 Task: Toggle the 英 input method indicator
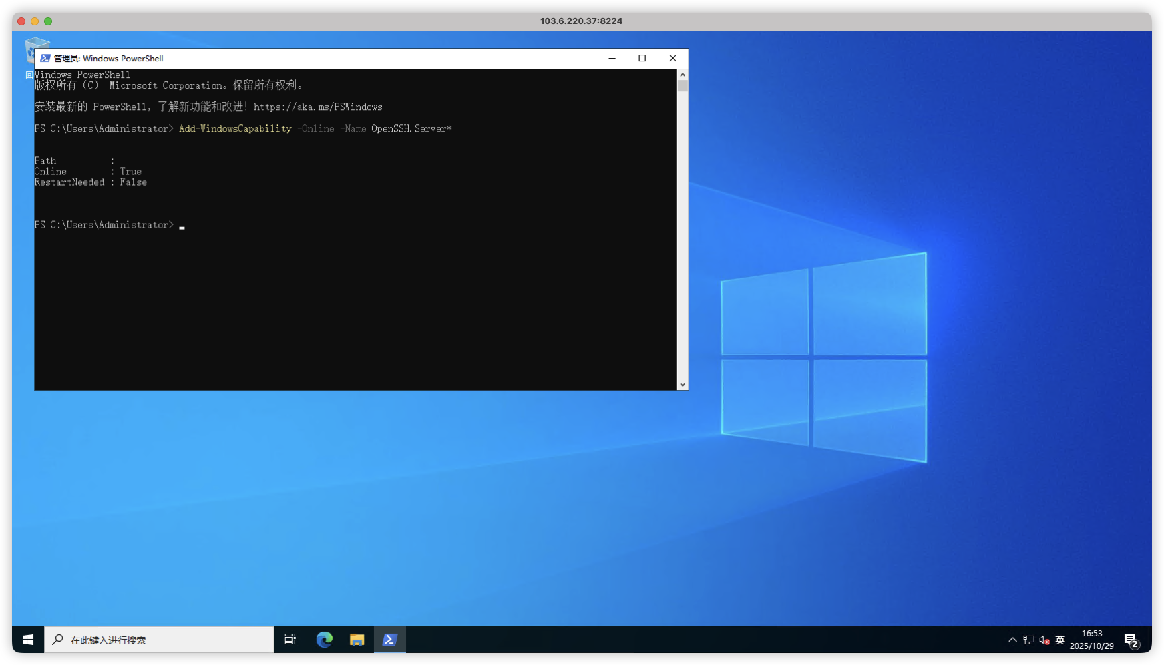point(1060,640)
